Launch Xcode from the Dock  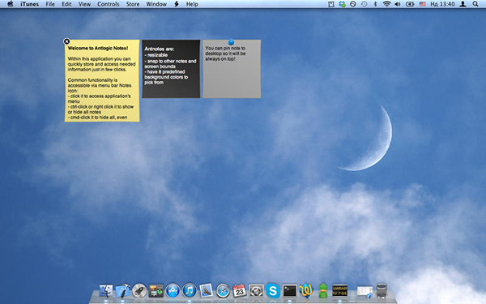(123, 291)
